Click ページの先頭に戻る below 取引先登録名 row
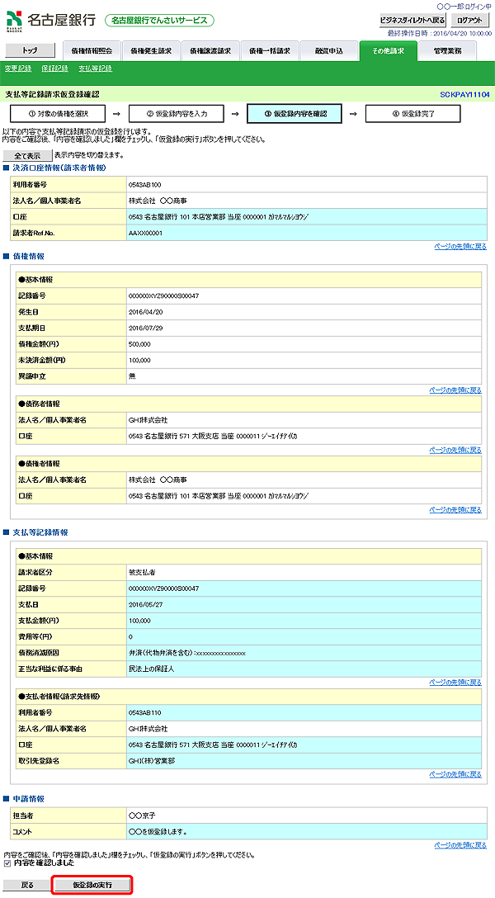 455,774
